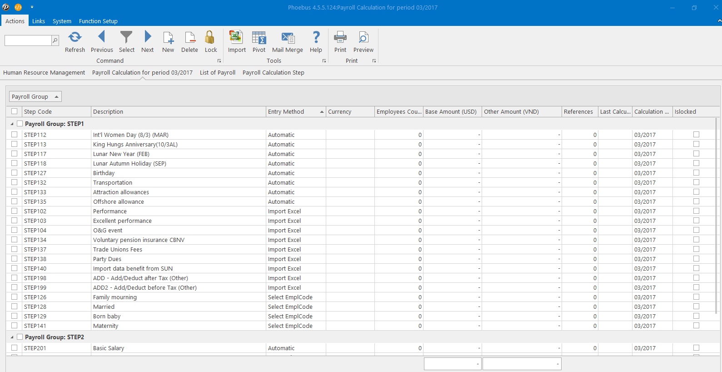Open the Links ribbon tab
Image resolution: width=722 pixels, height=372 pixels.
39,21
